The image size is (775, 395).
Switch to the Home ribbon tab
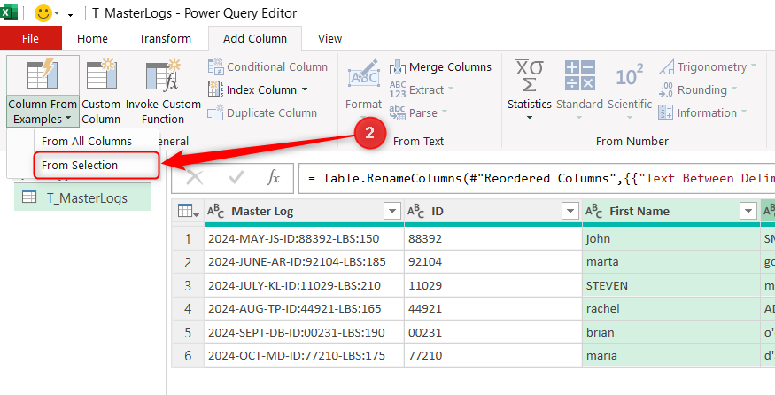pyautogui.click(x=92, y=39)
